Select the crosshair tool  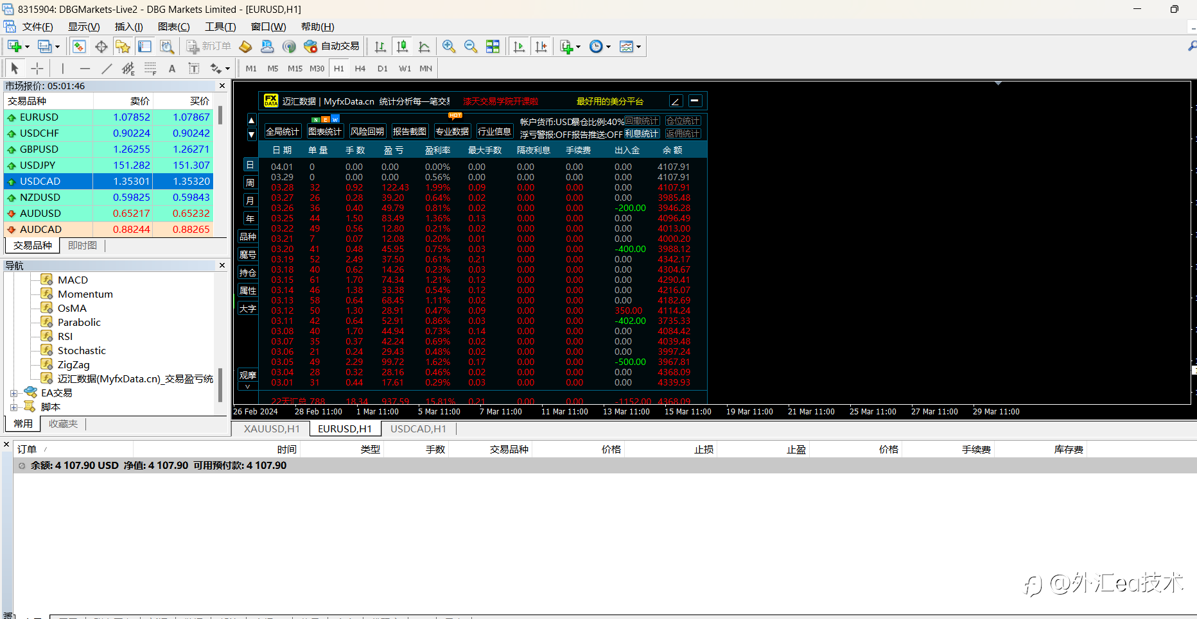[x=37, y=68]
